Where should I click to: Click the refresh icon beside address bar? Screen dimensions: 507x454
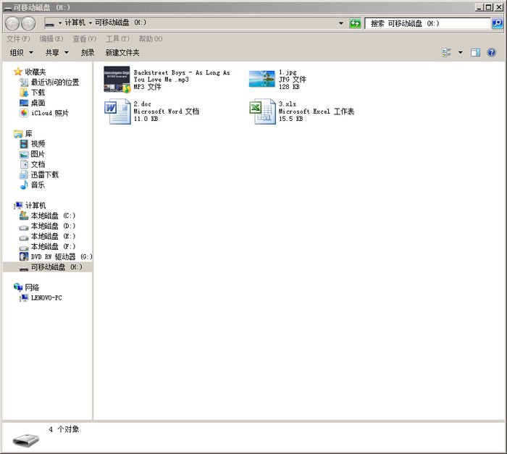tap(355, 23)
